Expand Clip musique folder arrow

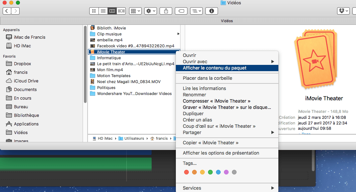178,34
